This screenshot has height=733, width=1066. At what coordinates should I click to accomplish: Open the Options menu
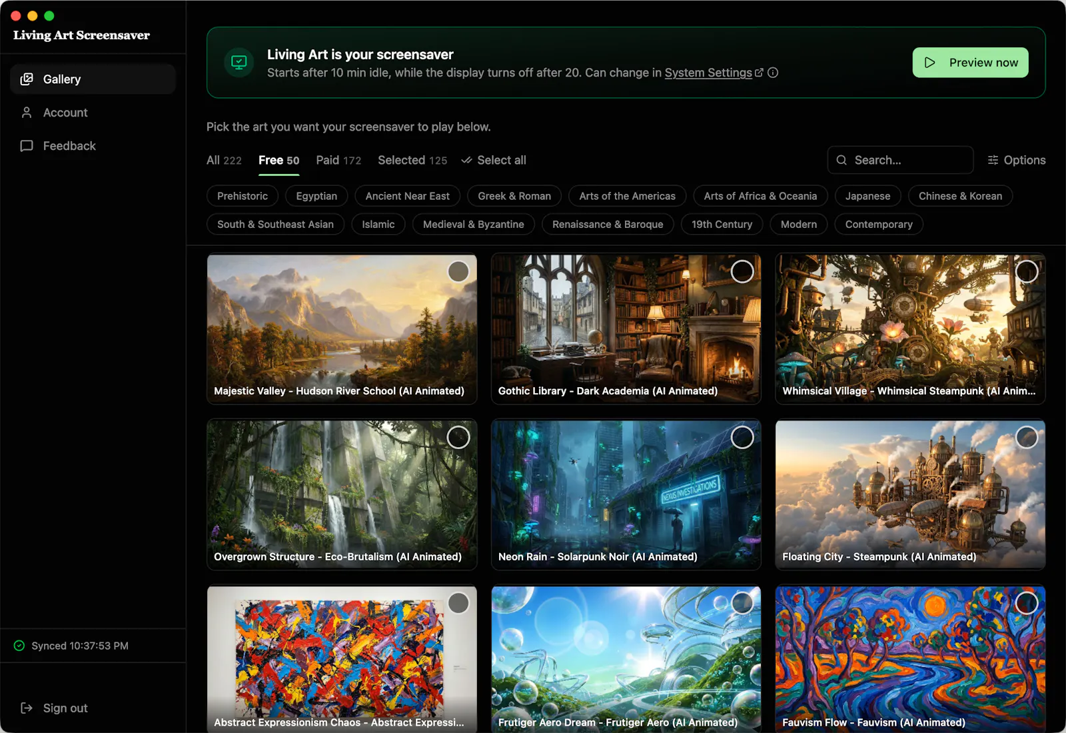point(1016,160)
